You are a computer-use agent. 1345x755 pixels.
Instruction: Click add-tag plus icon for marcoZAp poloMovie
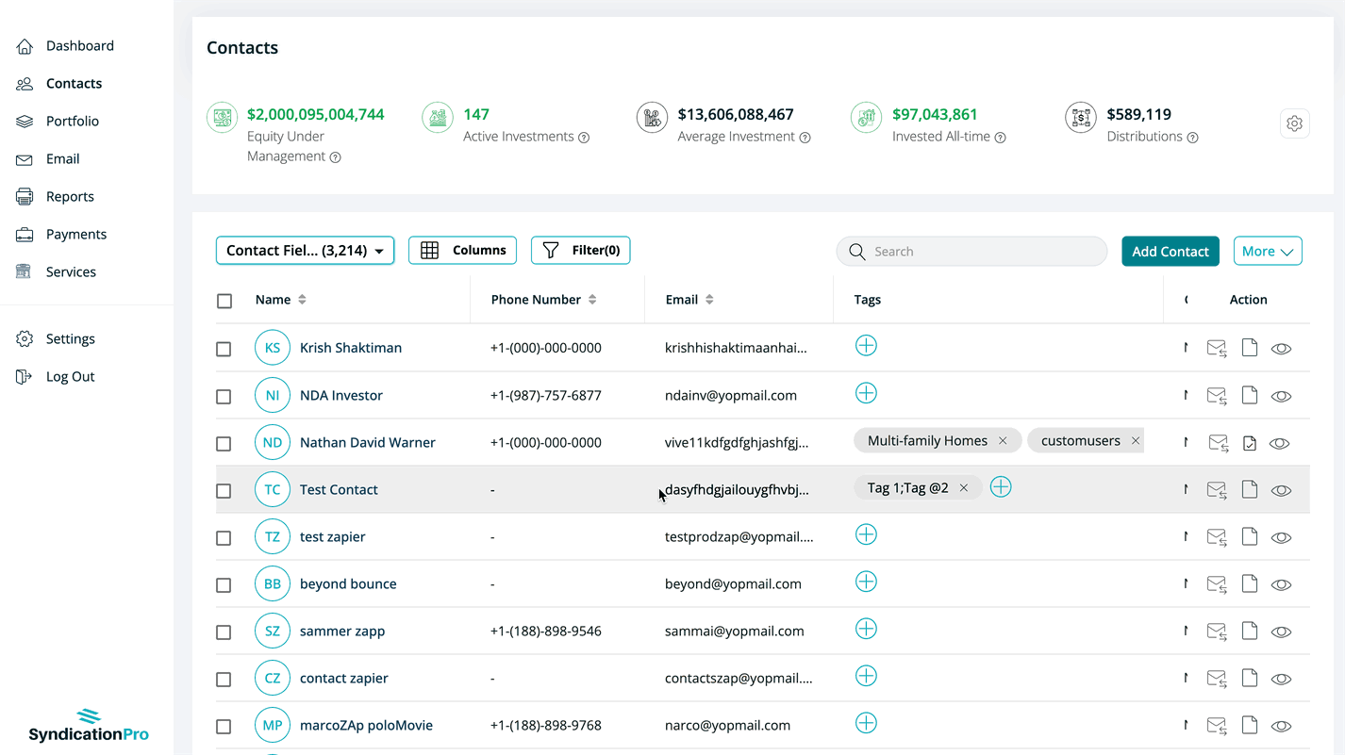(x=866, y=723)
